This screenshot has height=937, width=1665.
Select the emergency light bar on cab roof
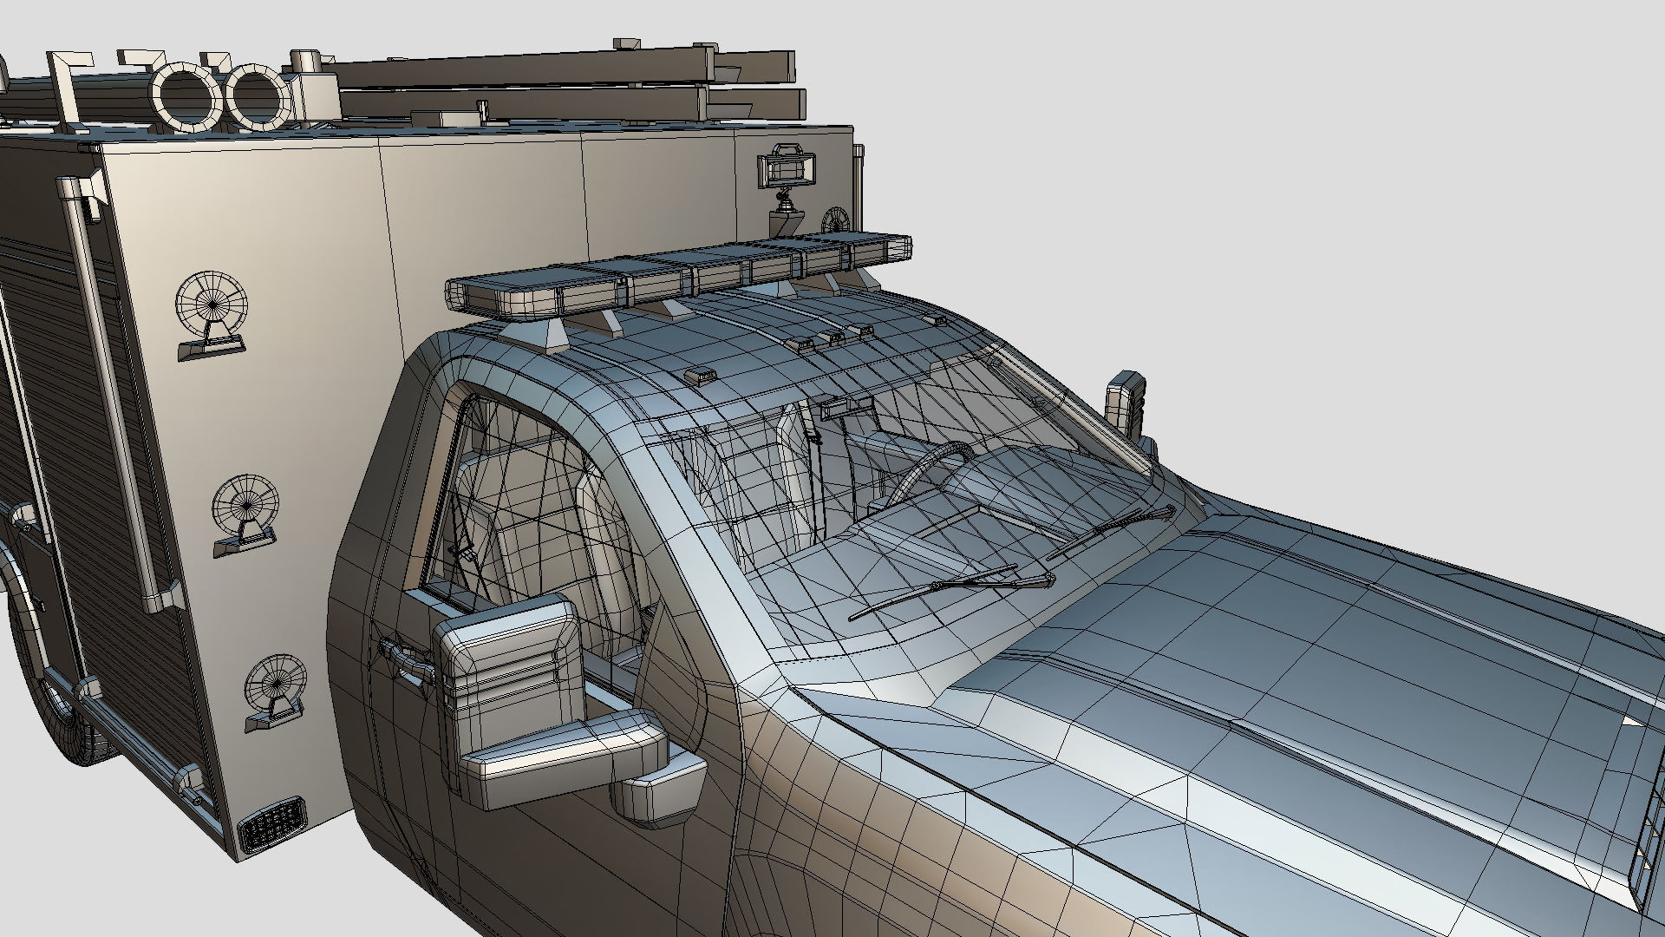tap(678, 274)
